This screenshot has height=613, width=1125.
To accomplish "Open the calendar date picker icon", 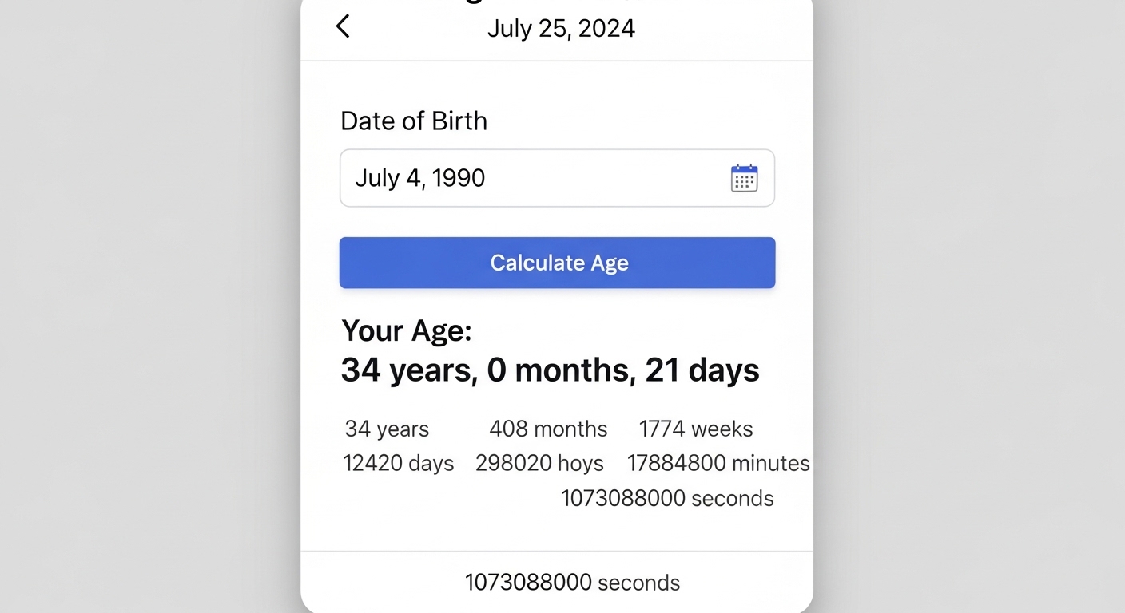I will tap(744, 178).
